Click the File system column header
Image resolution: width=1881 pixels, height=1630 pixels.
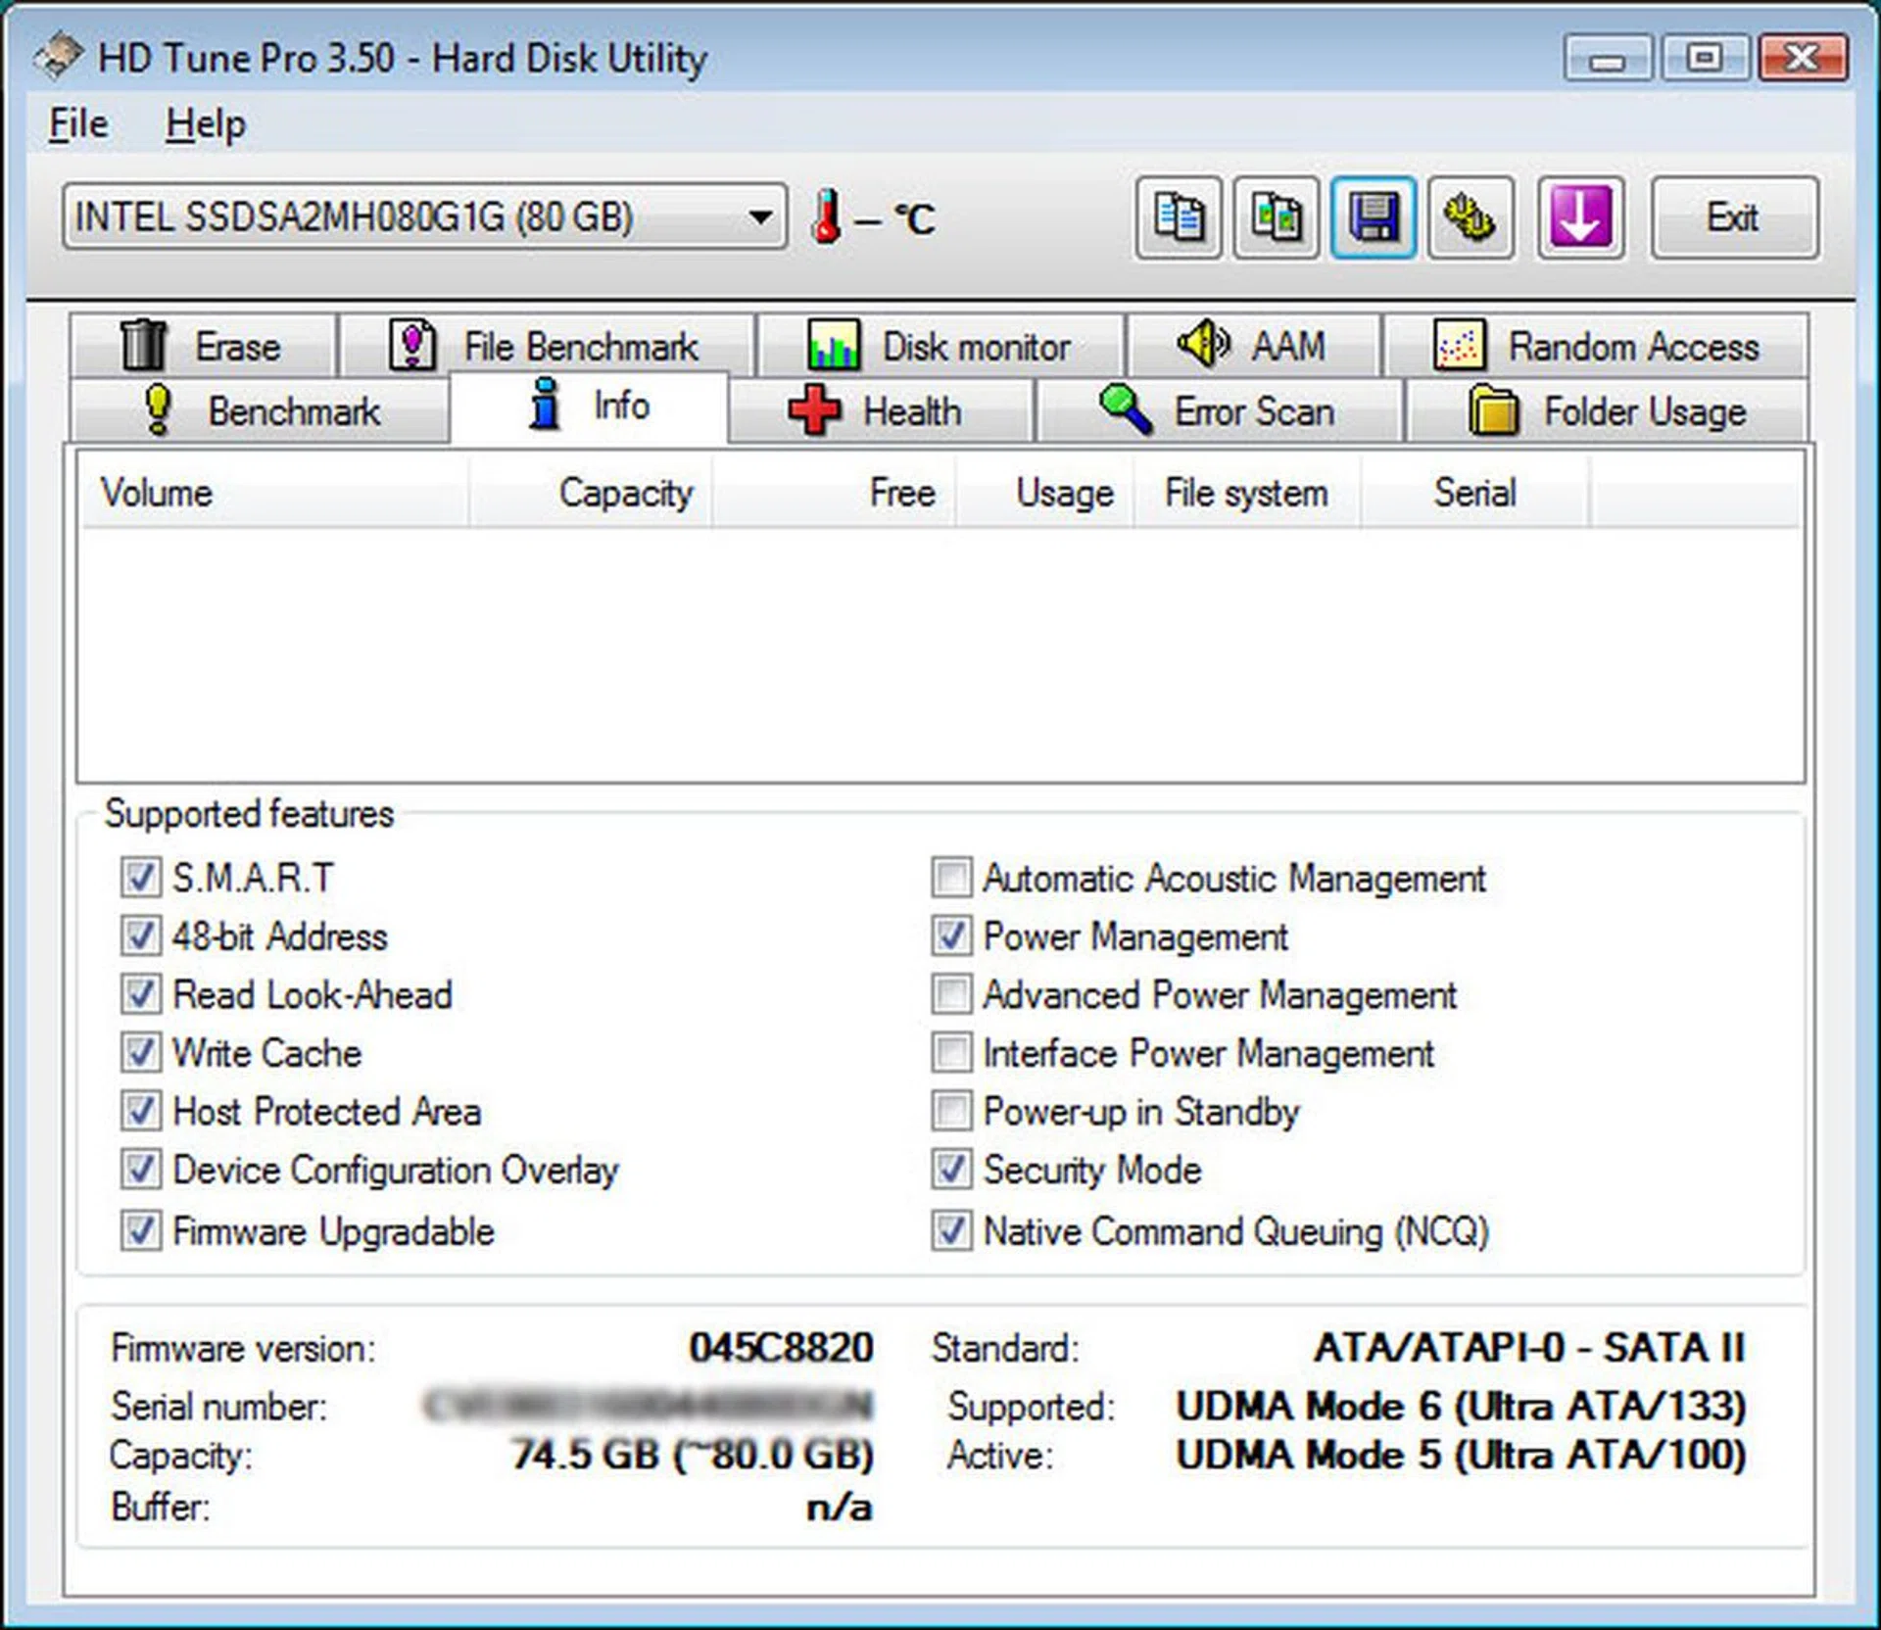coord(1245,493)
